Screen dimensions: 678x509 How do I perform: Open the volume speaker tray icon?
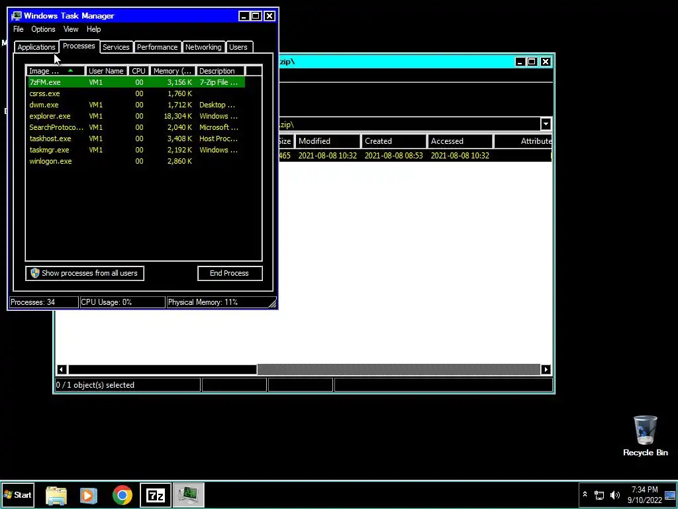(x=615, y=494)
